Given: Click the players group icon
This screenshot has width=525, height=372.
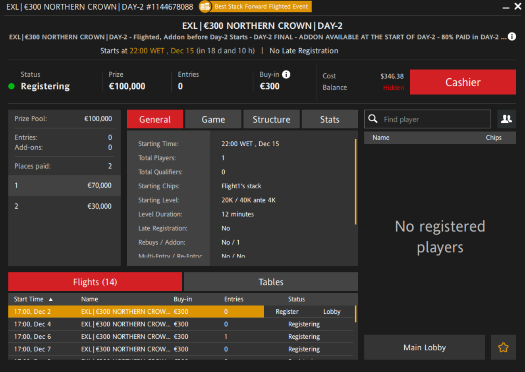Looking at the screenshot, I should [506, 119].
